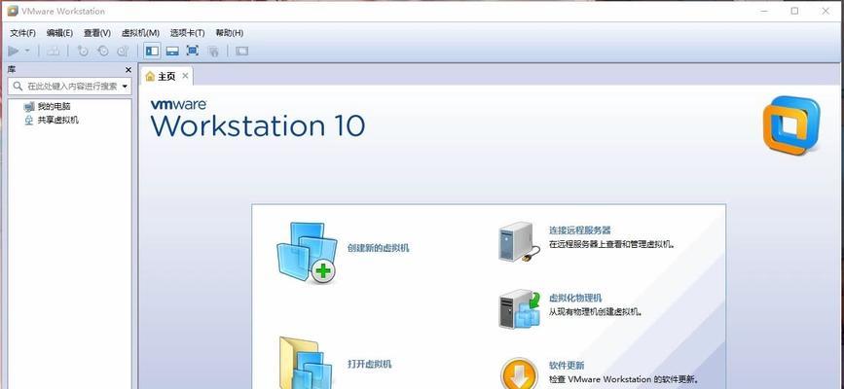The image size is (844, 389).
Task: Select 共享虚拟机 in the library tree
Action: [x=57, y=120]
